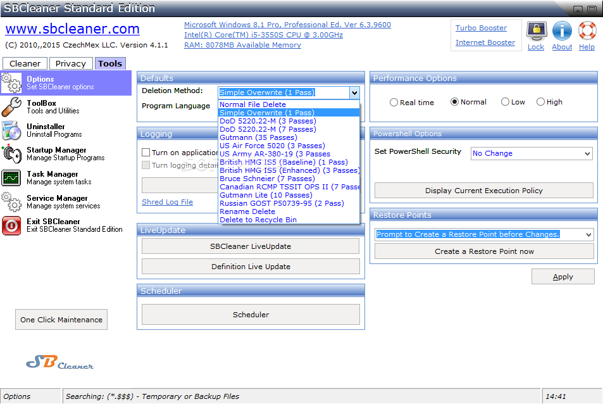Viewport: 603px width, 404px height.
Task: Click the Searching status bar text
Action: pyautogui.click(x=152, y=396)
